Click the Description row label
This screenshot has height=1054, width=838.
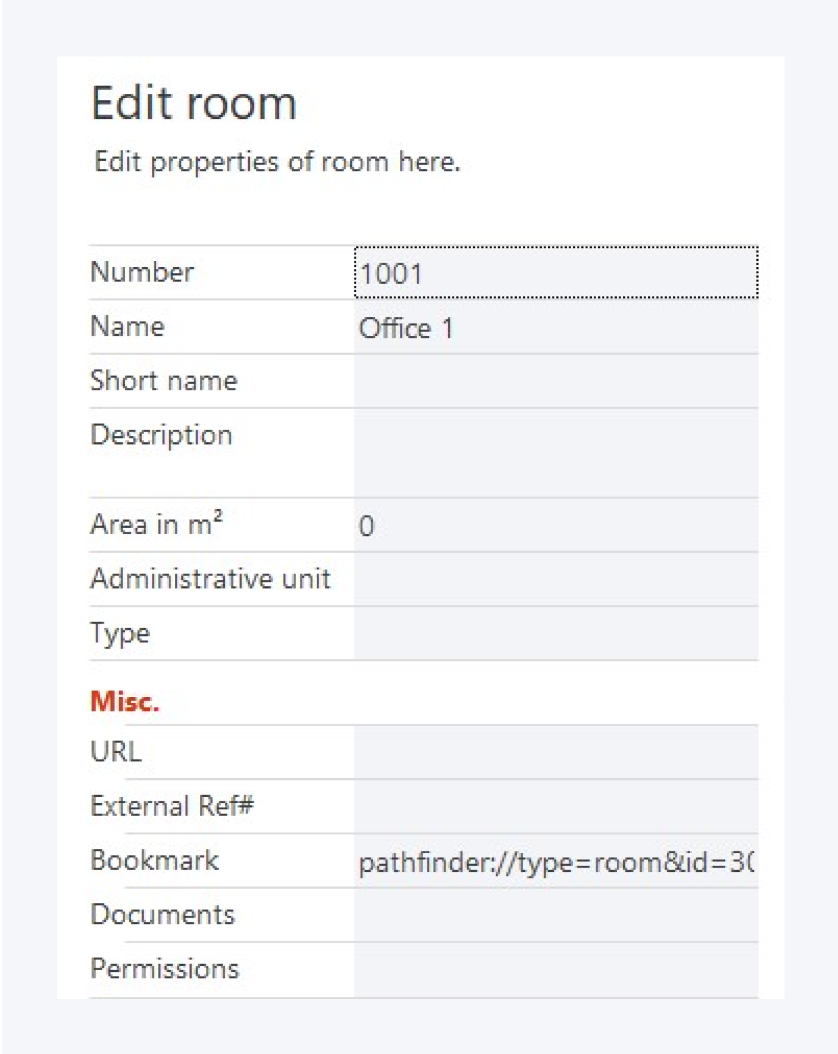tap(161, 435)
